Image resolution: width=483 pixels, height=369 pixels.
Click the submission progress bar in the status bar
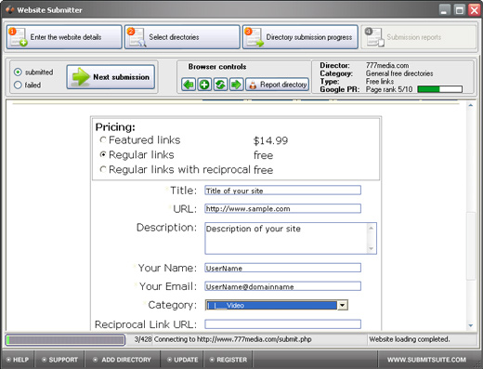65,340
